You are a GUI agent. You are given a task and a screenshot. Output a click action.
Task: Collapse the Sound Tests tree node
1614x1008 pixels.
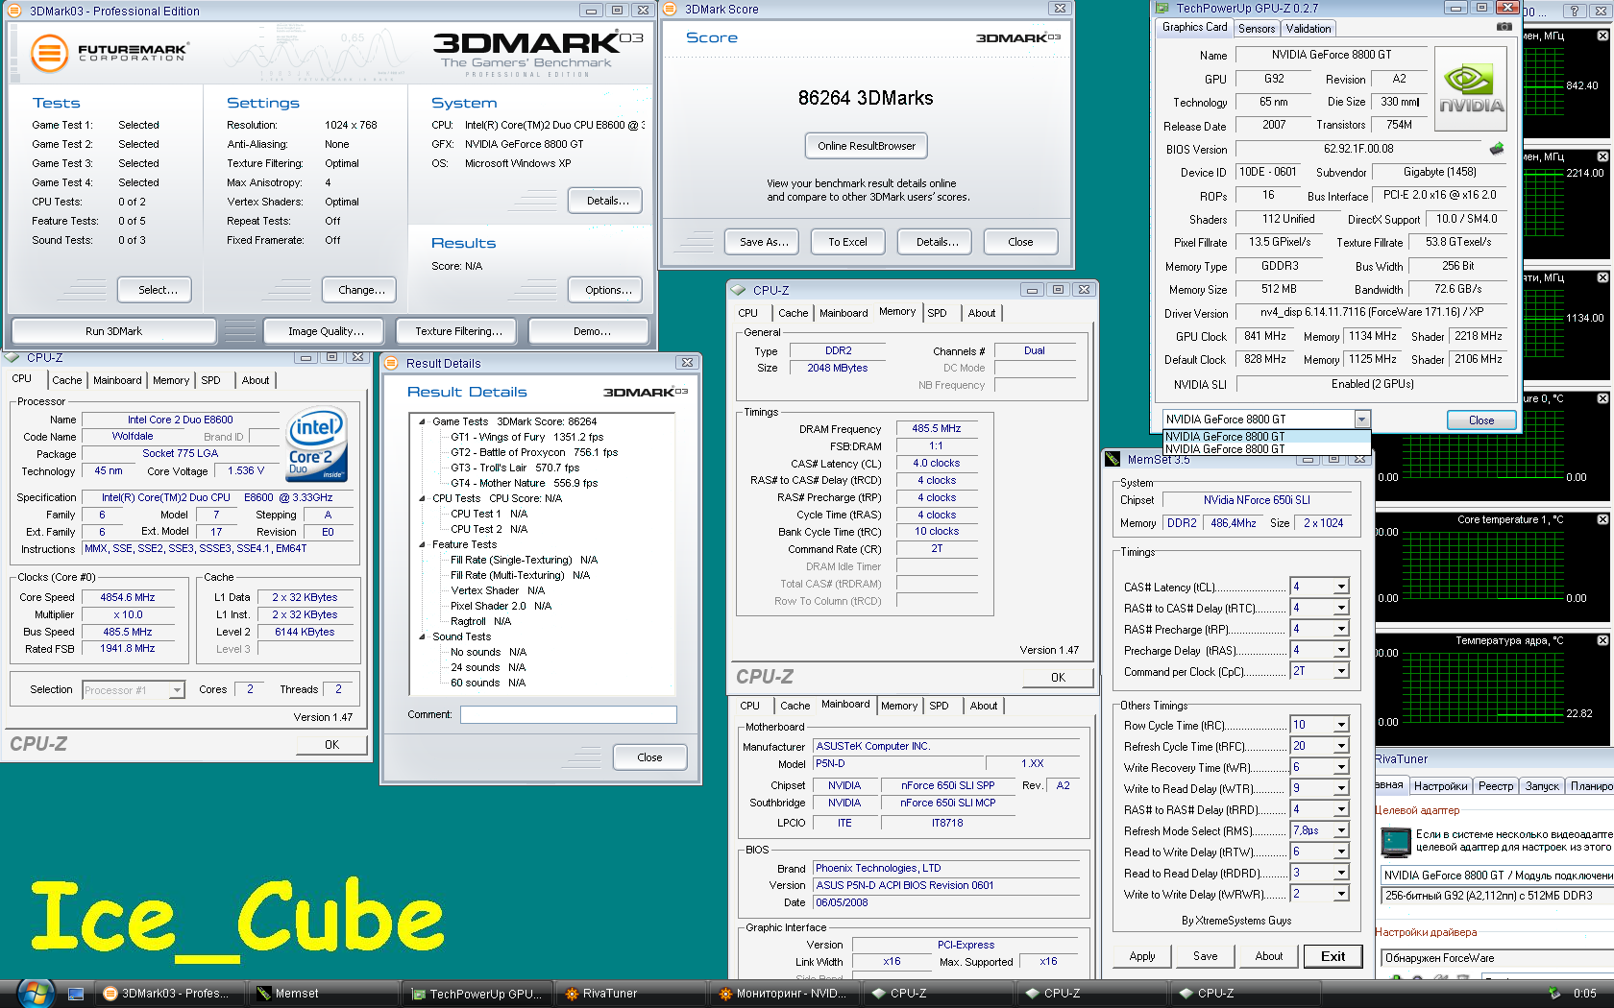pos(422,636)
